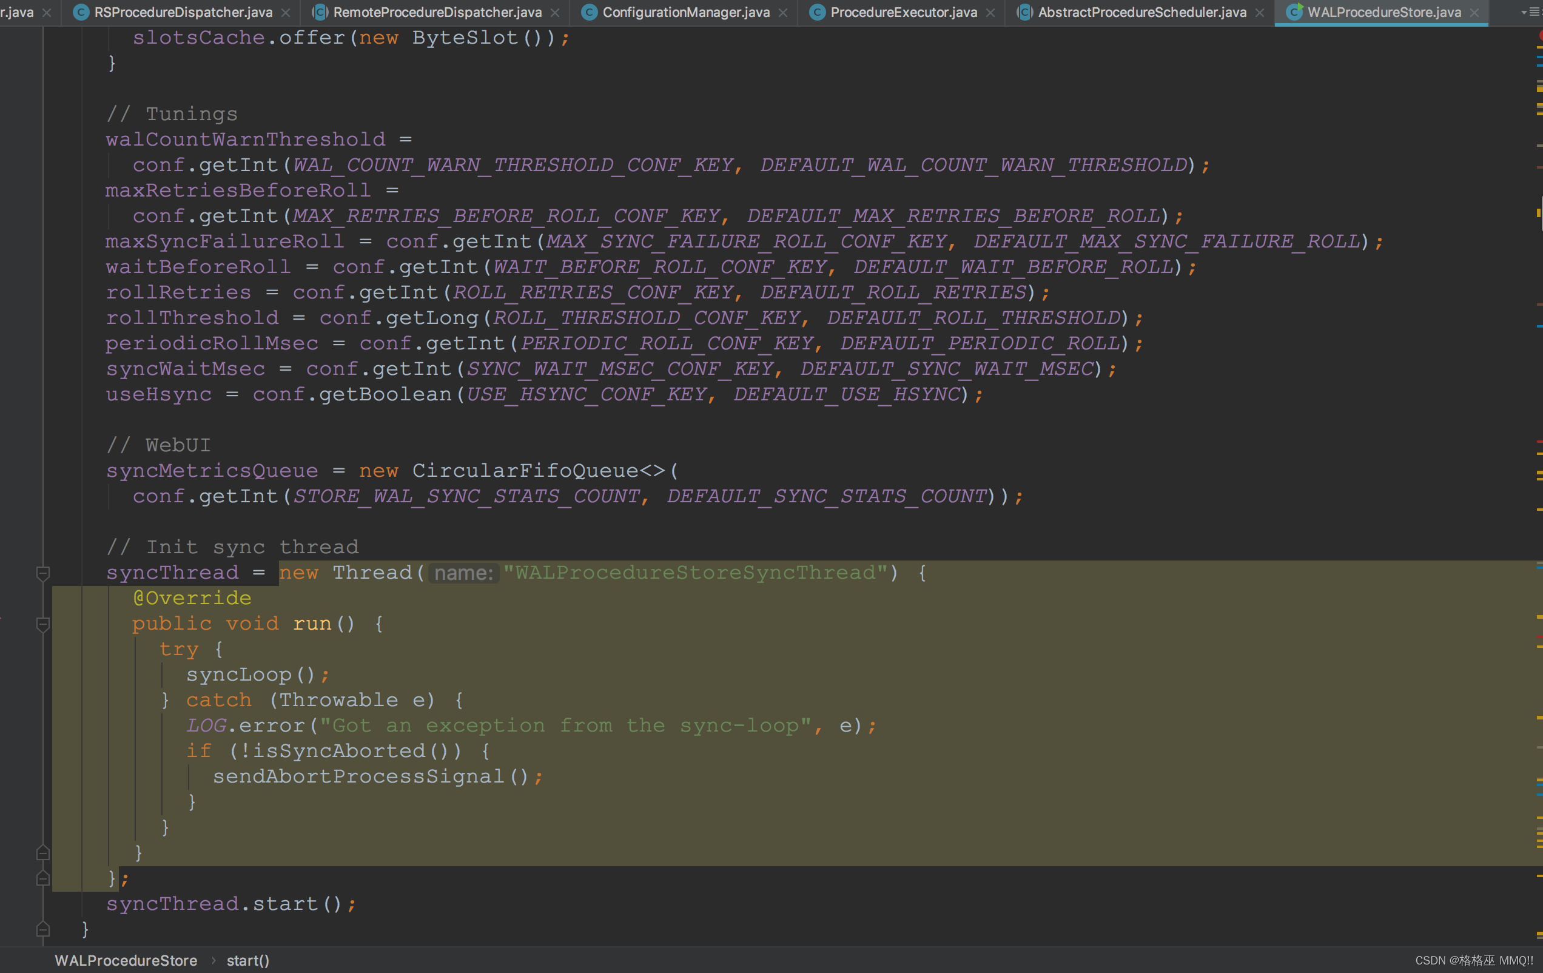Collapse the syncThread anonymous Thread block
This screenshot has height=973, width=1543.
[x=43, y=573]
